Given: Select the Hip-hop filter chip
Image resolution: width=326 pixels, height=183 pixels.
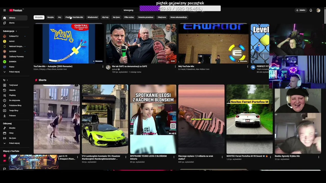Looking at the screenshot, I should pos(105,17).
